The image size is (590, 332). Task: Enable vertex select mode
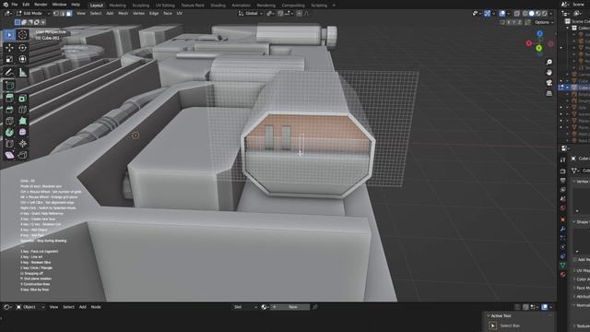click(56, 13)
